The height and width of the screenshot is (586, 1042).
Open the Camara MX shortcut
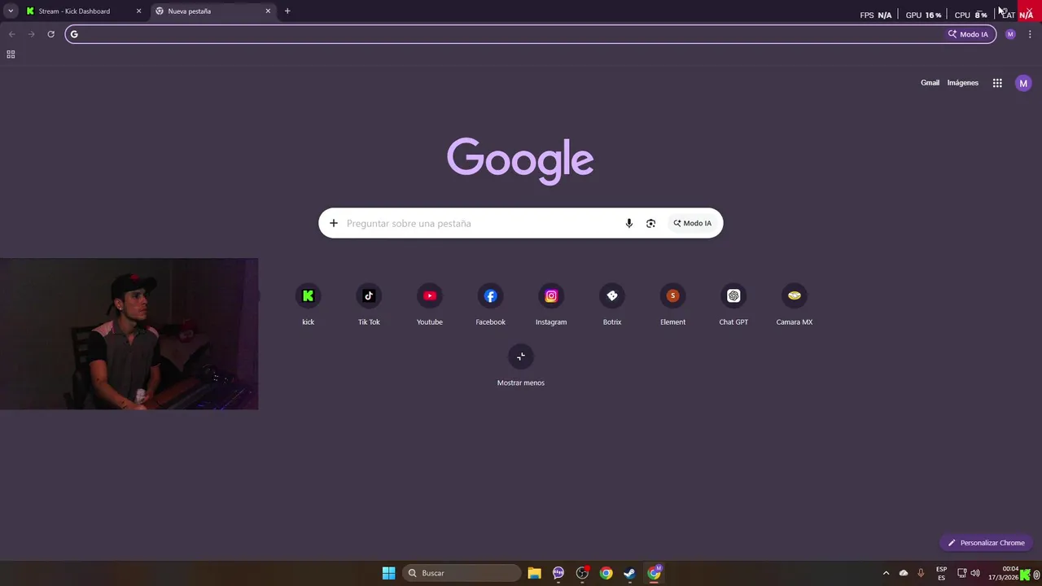point(795,304)
